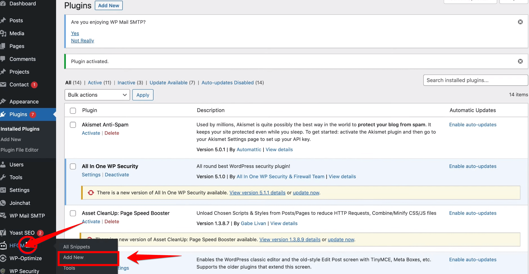The width and height of the screenshot is (529, 274).
Task: Open the Bulk actions dropdown
Action: (97, 95)
